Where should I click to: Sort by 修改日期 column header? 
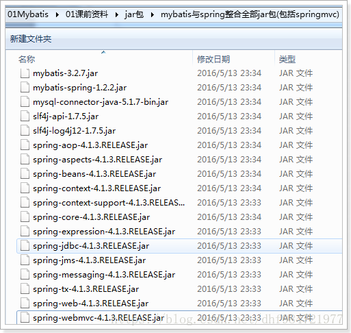pos(213,60)
